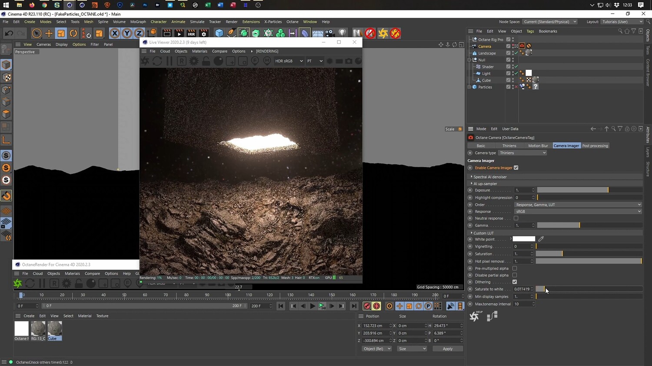Click the question-mark tag on Particles row

pyautogui.click(x=536, y=87)
